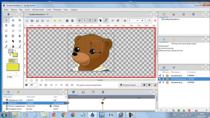This screenshot has width=210, height=118.
Task: Select the Transform tool in the toolbox
Action: 6,20
